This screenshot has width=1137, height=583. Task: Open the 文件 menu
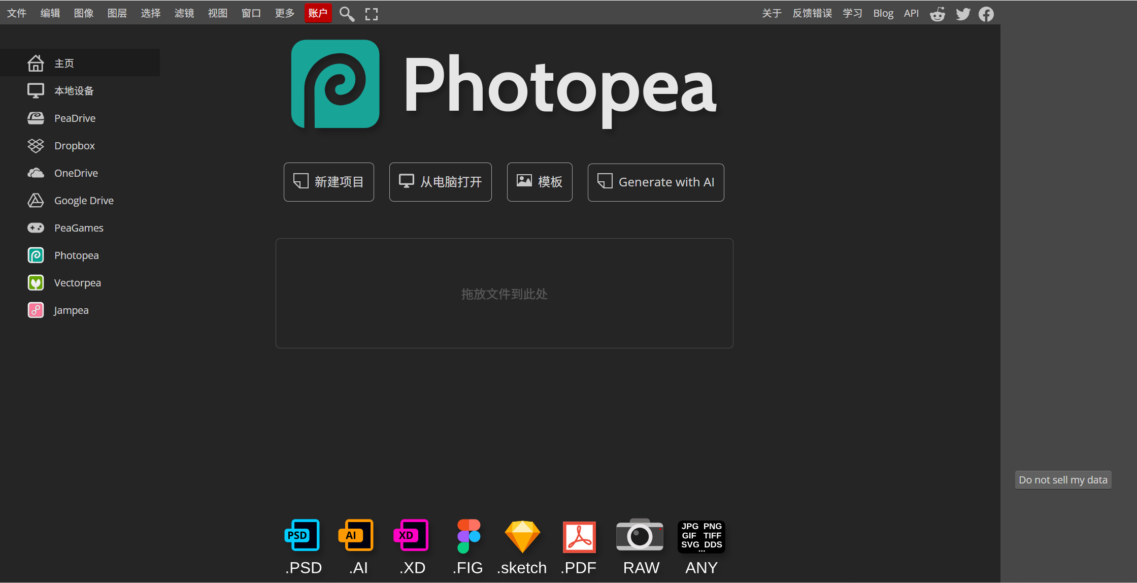17,13
